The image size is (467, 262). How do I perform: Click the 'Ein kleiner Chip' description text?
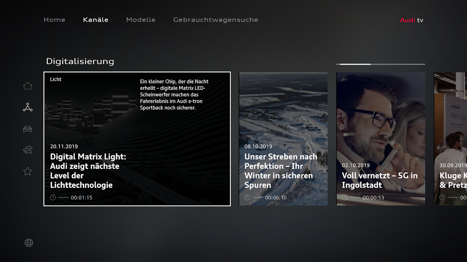pyautogui.click(x=174, y=95)
